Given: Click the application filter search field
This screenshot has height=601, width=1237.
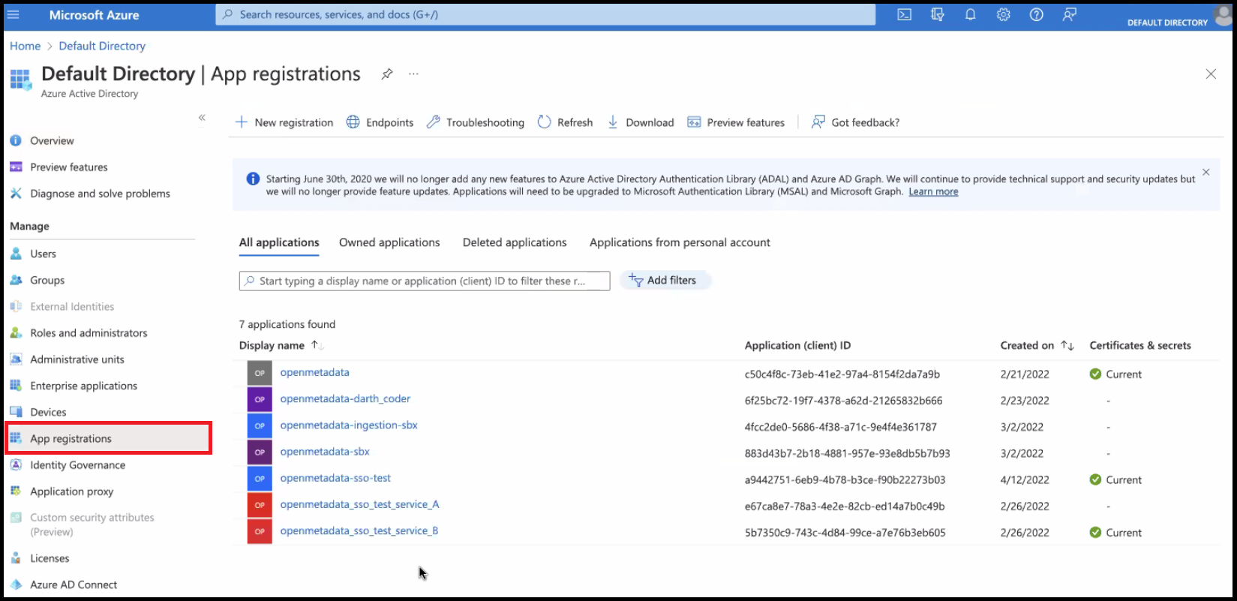Looking at the screenshot, I should point(425,281).
